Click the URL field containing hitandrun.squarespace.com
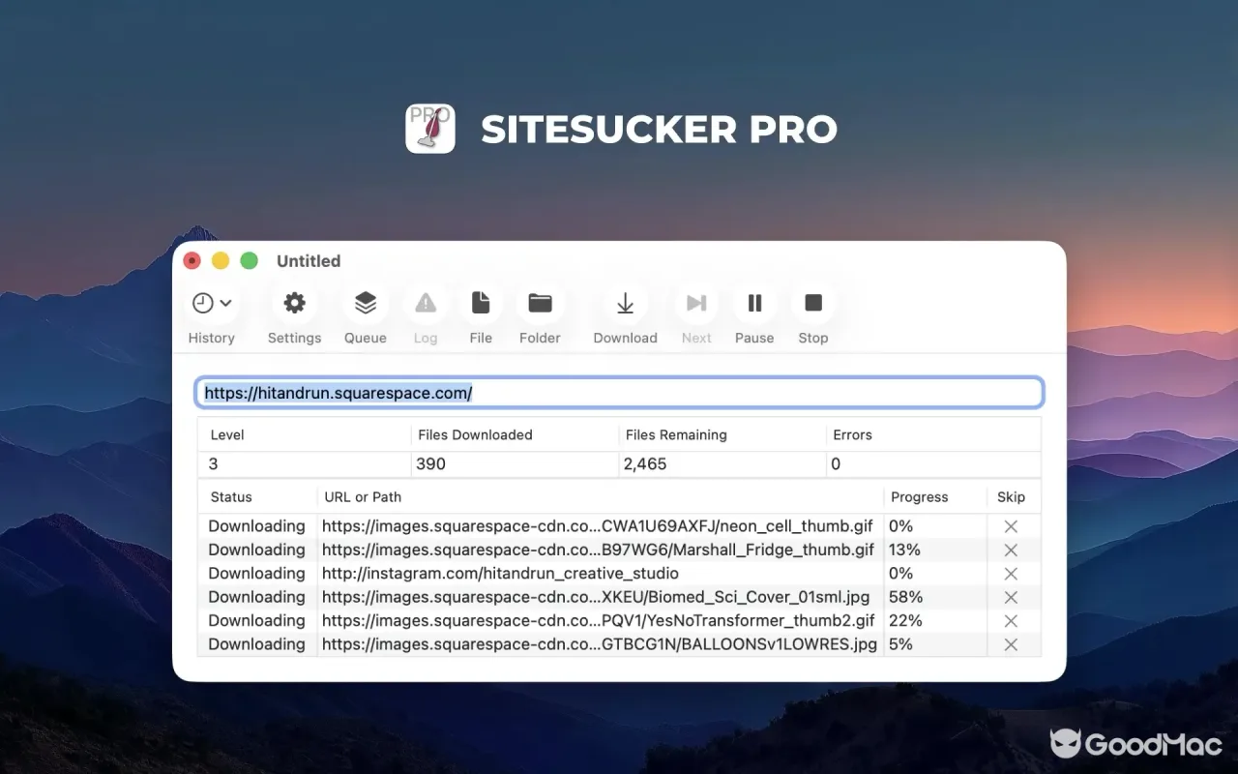 [619, 393]
